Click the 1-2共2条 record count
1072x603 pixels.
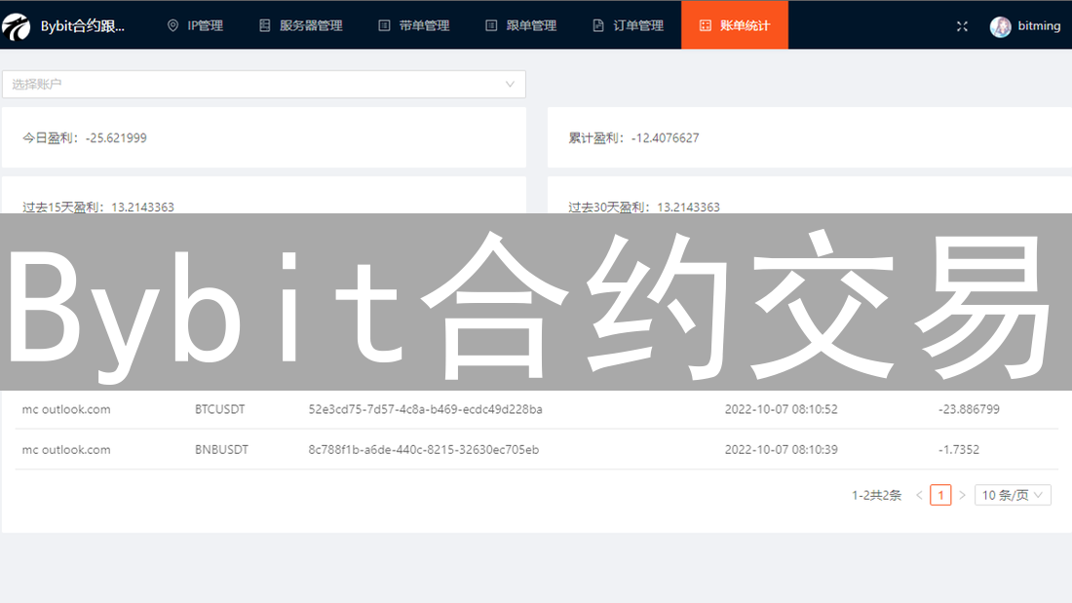tap(876, 495)
